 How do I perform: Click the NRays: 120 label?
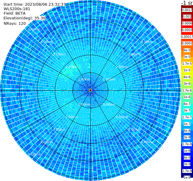(x=15, y=23)
